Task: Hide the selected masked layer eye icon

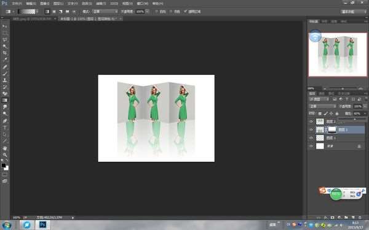Action: (x=311, y=129)
